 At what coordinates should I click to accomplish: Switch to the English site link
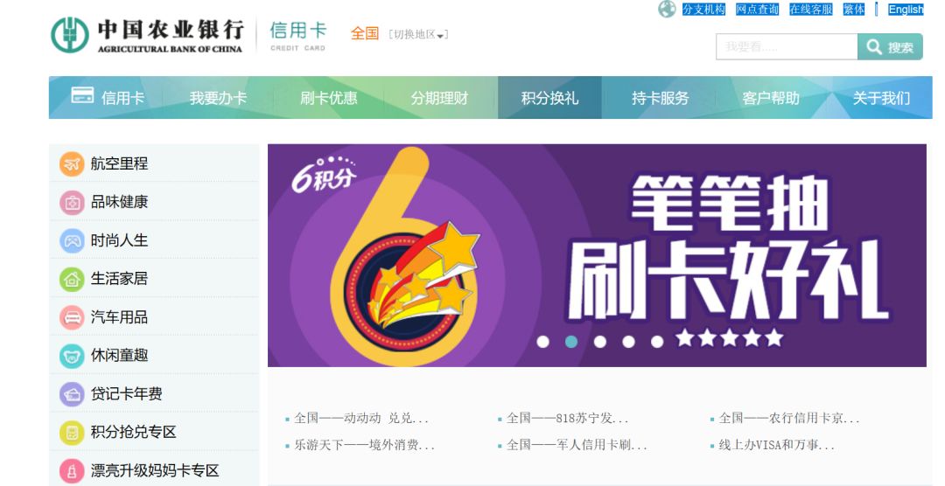(906, 9)
